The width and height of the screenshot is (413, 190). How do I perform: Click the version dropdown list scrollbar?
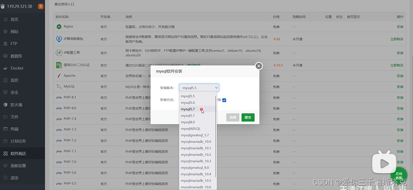[x=216, y=136]
